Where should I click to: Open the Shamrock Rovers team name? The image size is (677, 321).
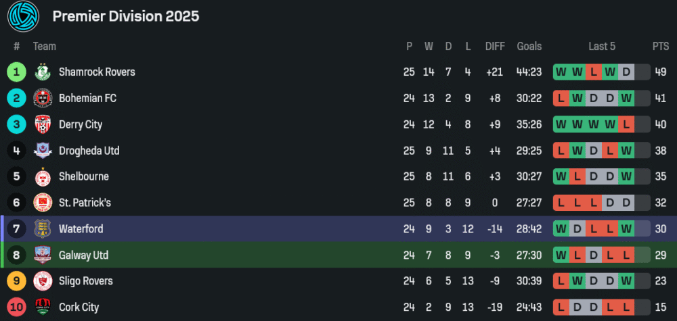point(97,72)
